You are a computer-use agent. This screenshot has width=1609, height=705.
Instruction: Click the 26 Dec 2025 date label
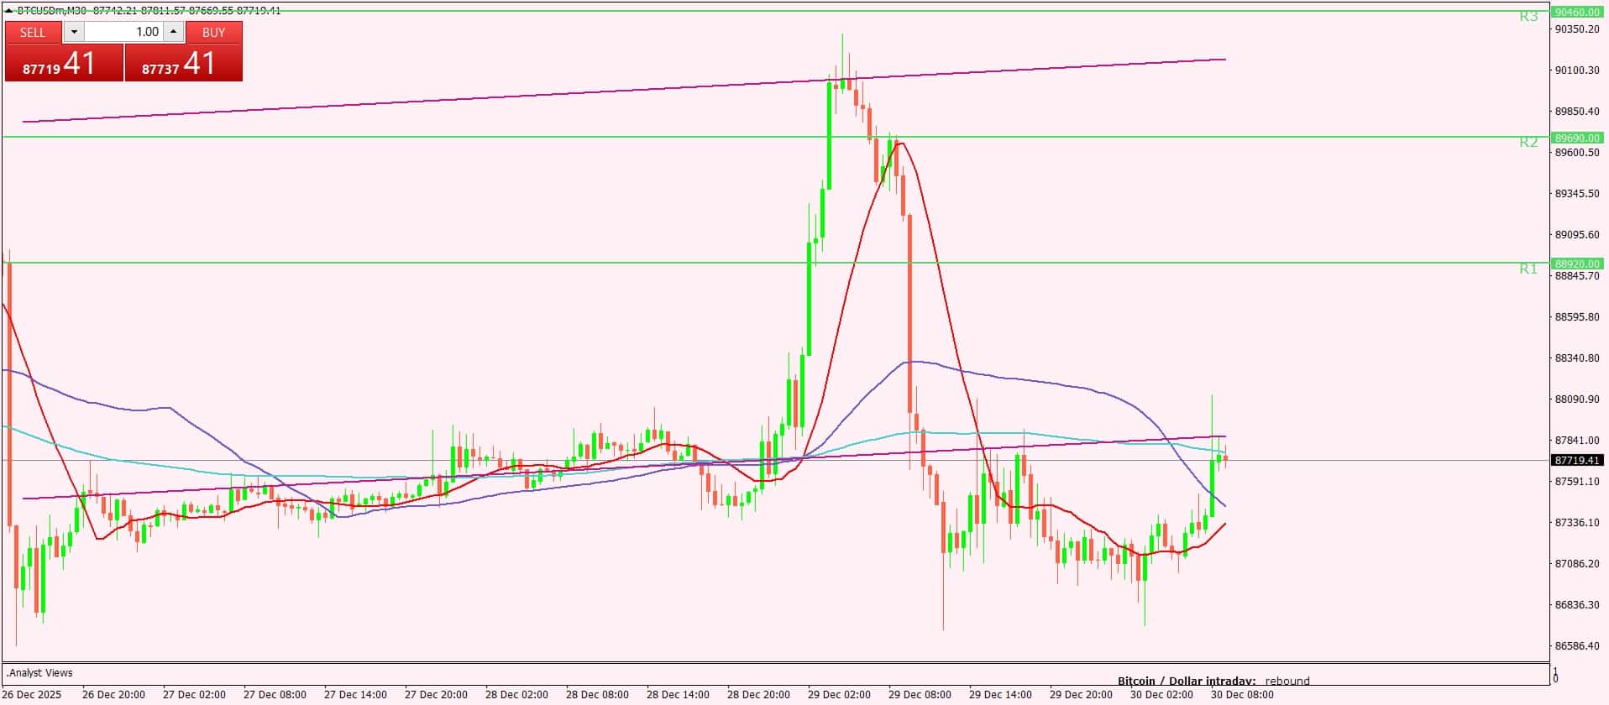coord(32,694)
